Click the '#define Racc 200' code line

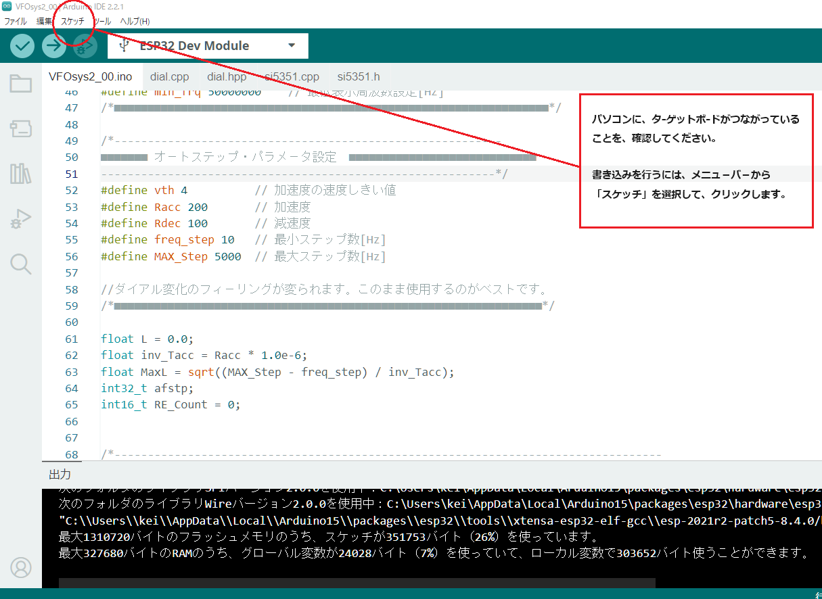(154, 207)
